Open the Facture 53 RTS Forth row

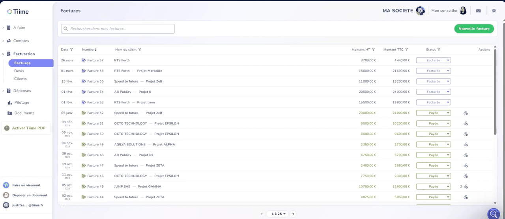[275, 102]
